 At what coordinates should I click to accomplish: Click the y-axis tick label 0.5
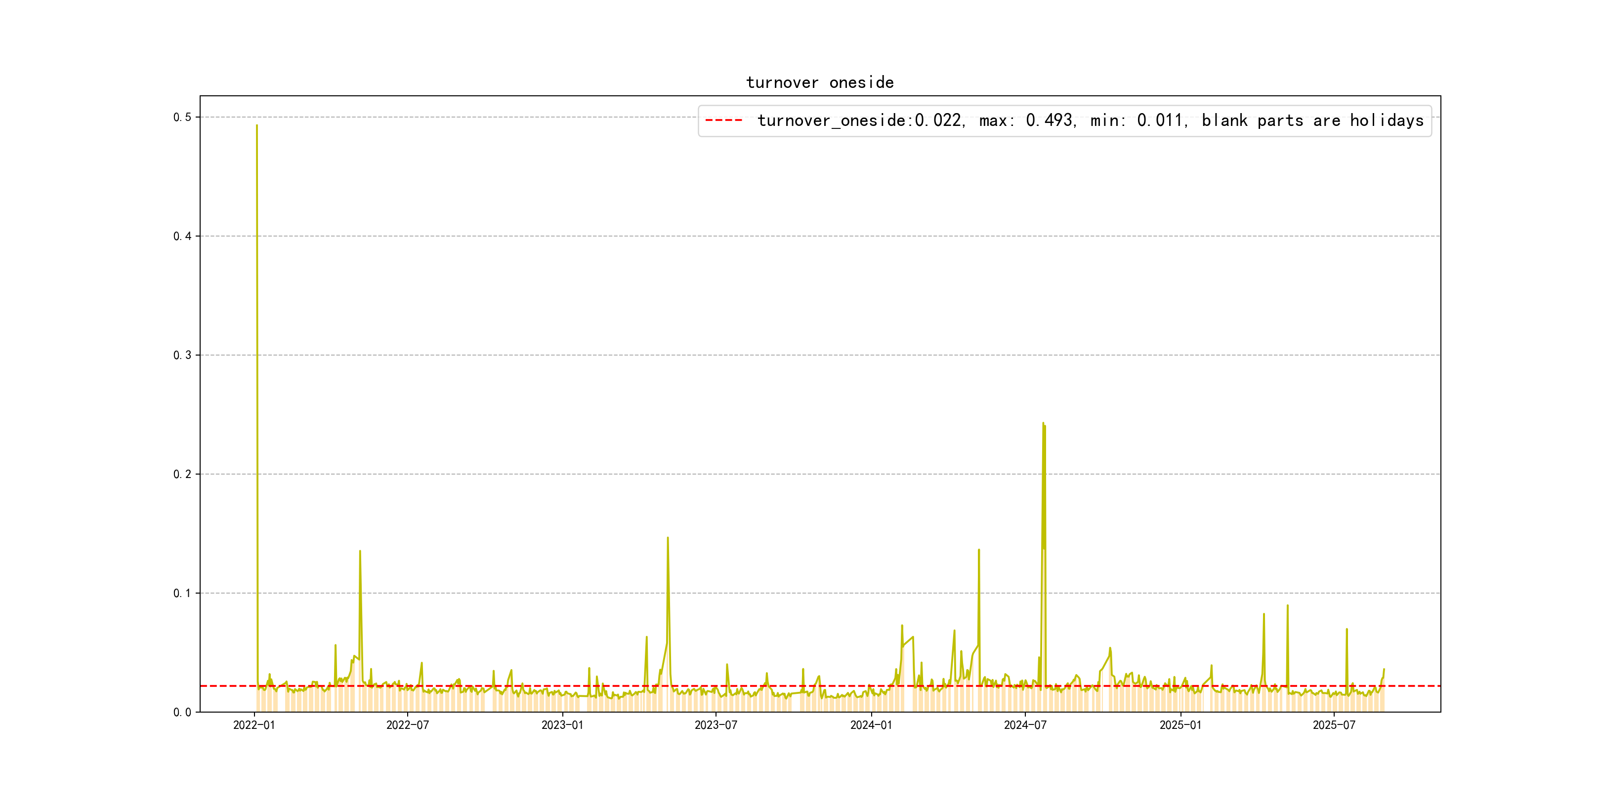tap(182, 118)
